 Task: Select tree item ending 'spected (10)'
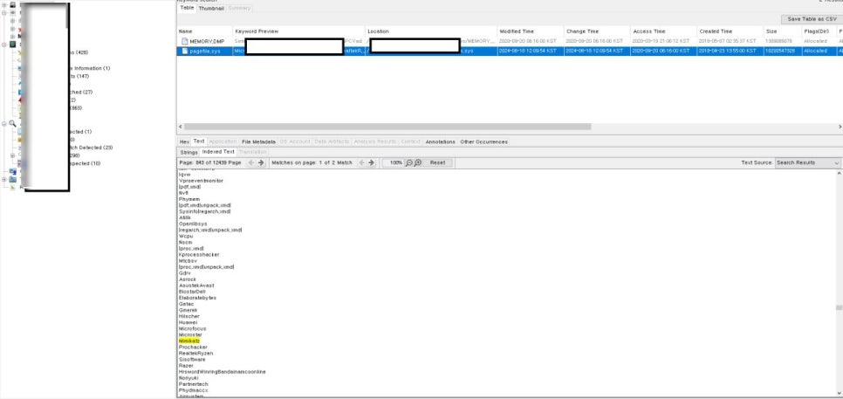85,163
